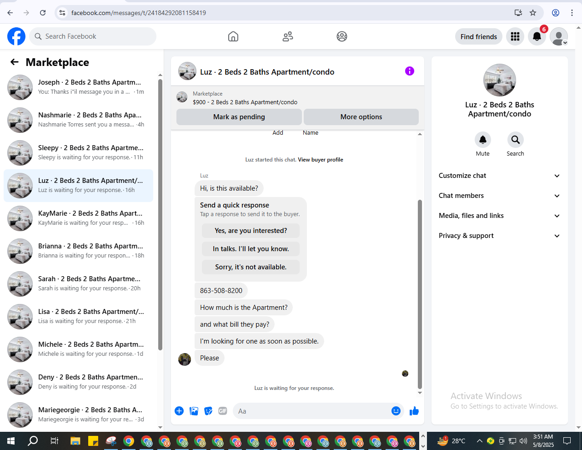The height and width of the screenshot is (450, 582).
Task: Click Luz's avatar beside the Please message
Action: (185, 359)
